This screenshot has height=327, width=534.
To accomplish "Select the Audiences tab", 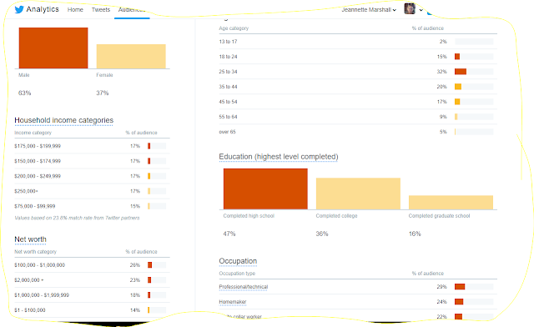I will pos(132,9).
